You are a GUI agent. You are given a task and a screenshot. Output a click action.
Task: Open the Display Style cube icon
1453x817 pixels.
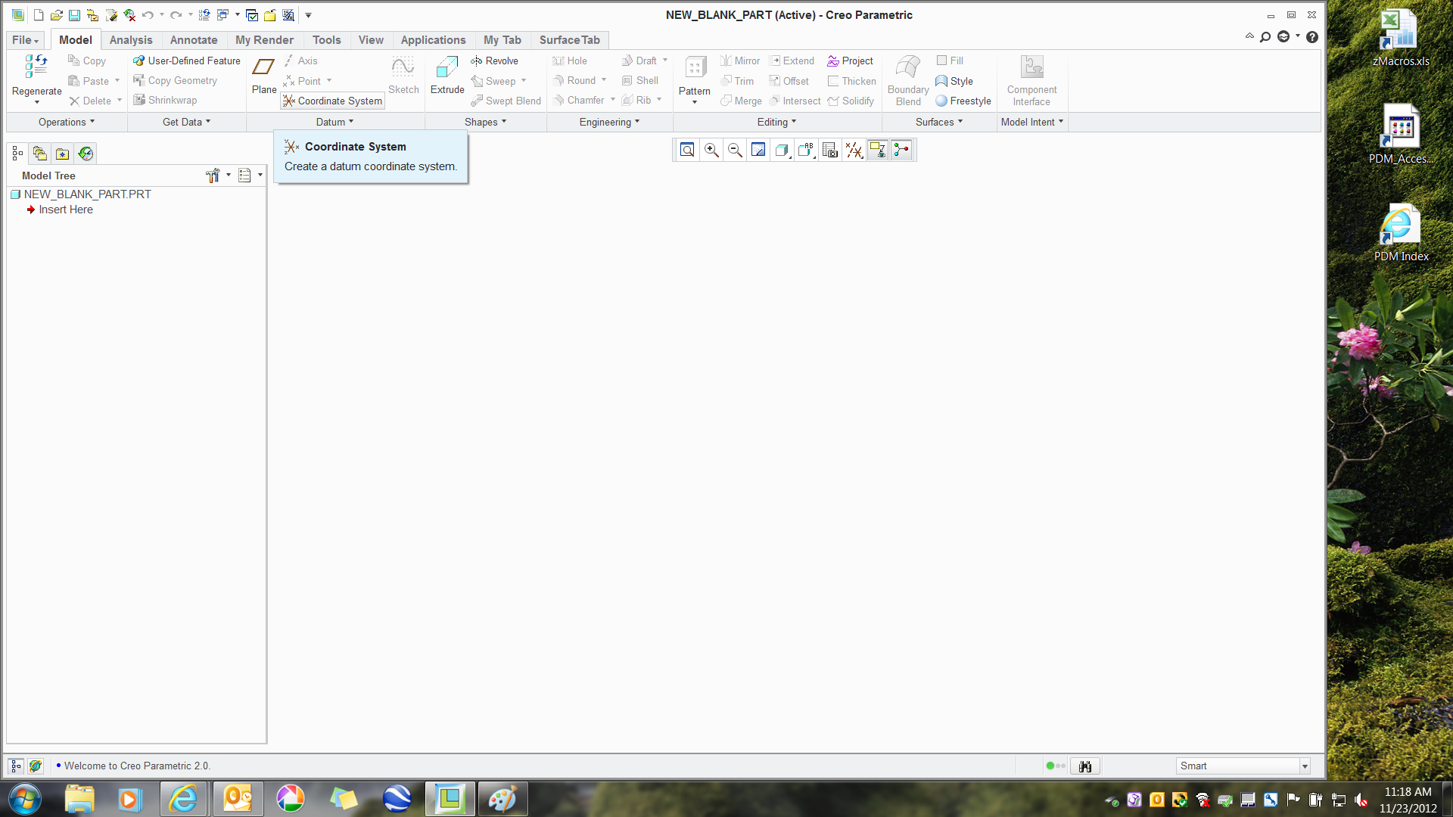coord(783,151)
